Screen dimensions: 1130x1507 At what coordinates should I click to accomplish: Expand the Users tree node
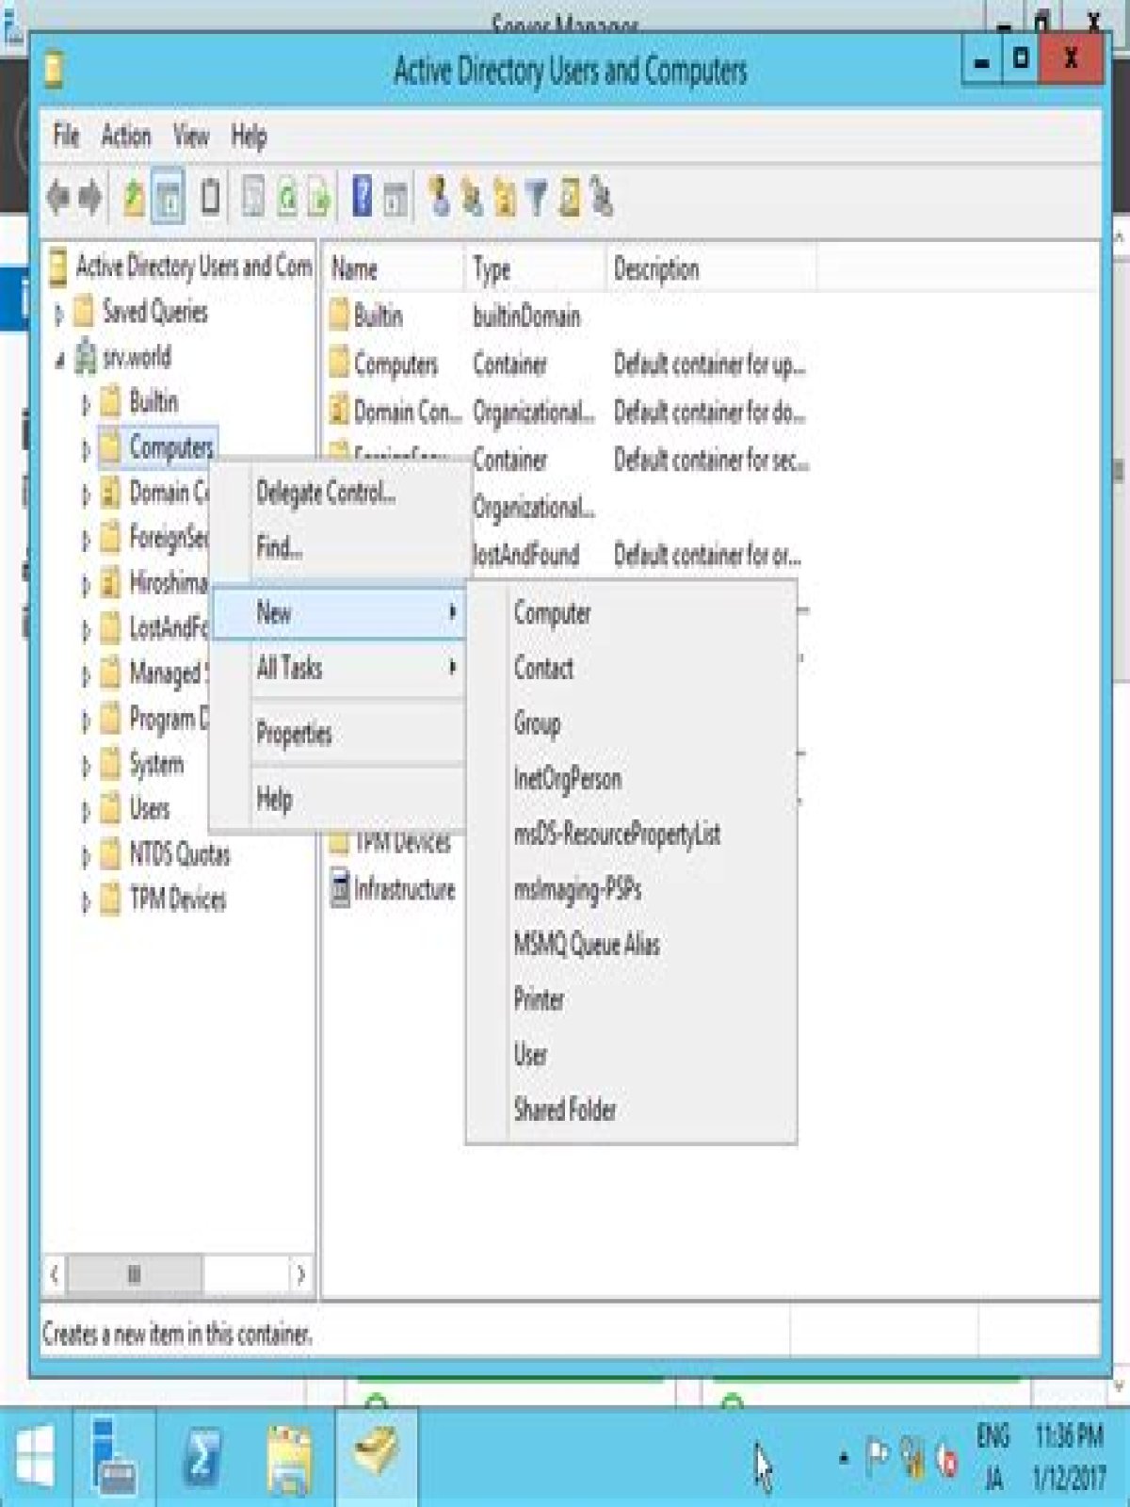85,810
